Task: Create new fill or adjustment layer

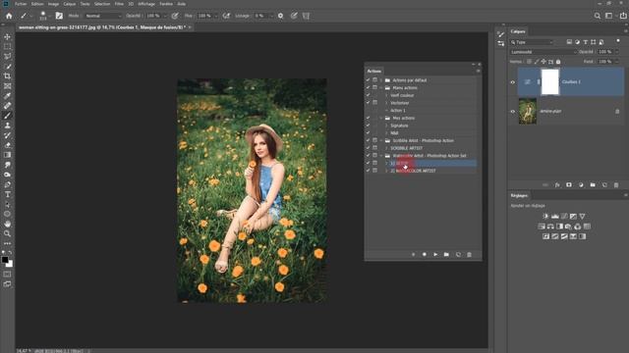Action: pyautogui.click(x=581, y=185)
